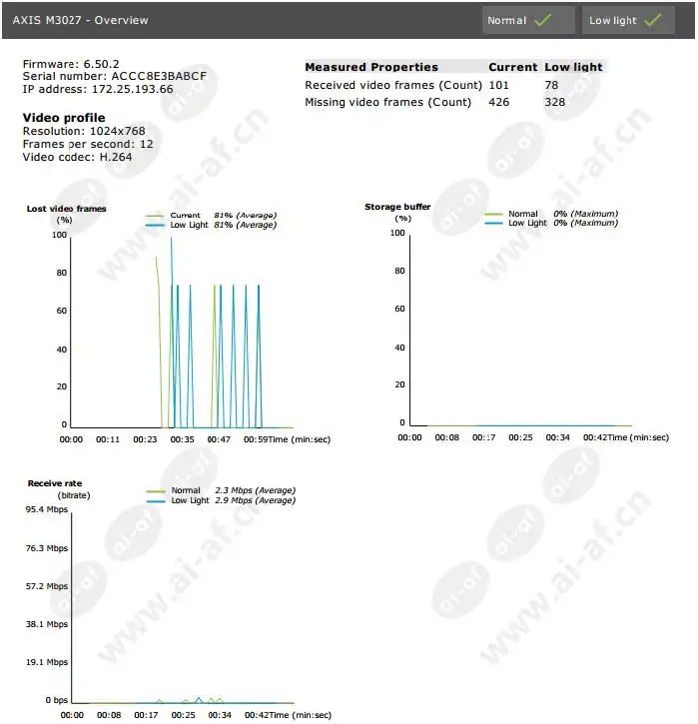Image resolution: width=698 pixels, height=724 pixels.
Task: Click the missing frames value 426
Action: point(499,102)
